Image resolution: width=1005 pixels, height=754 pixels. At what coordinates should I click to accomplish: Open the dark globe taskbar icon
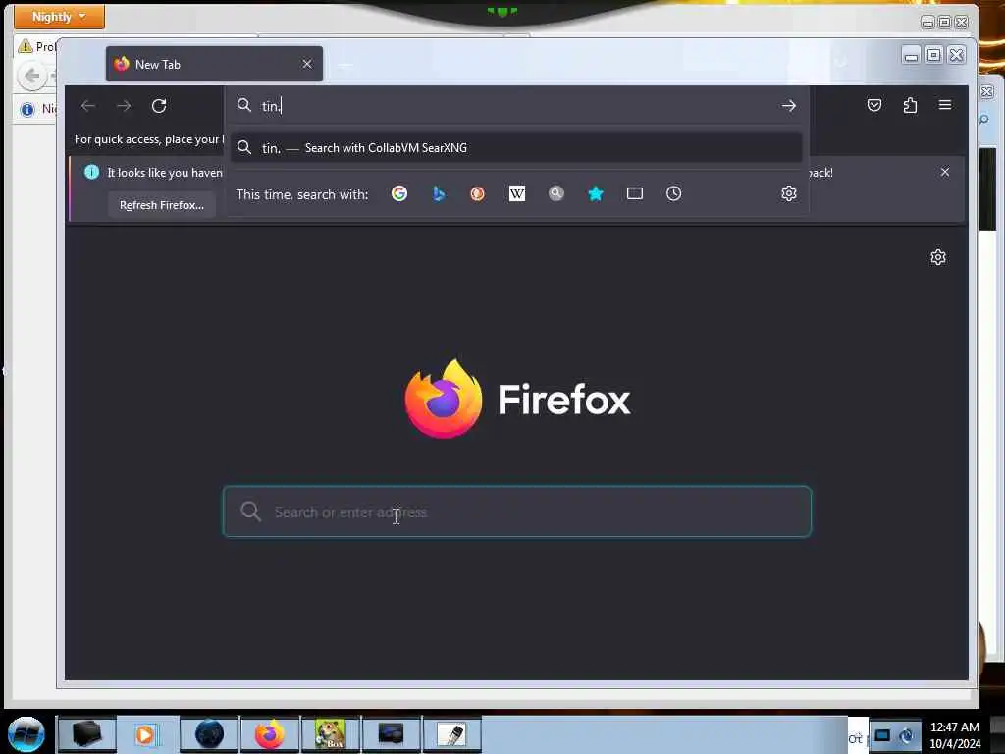(209, 734)
